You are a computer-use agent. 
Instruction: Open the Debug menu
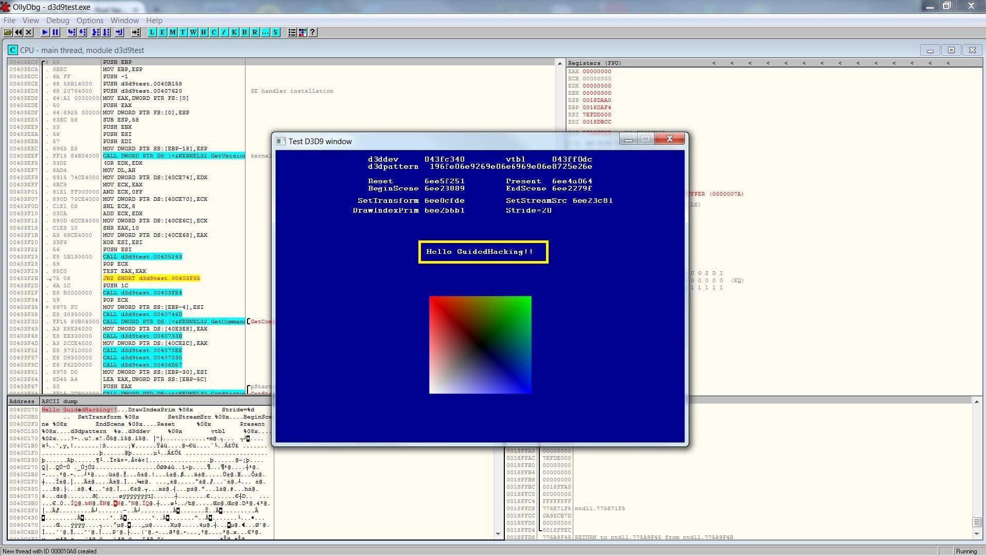coord(58,20)
